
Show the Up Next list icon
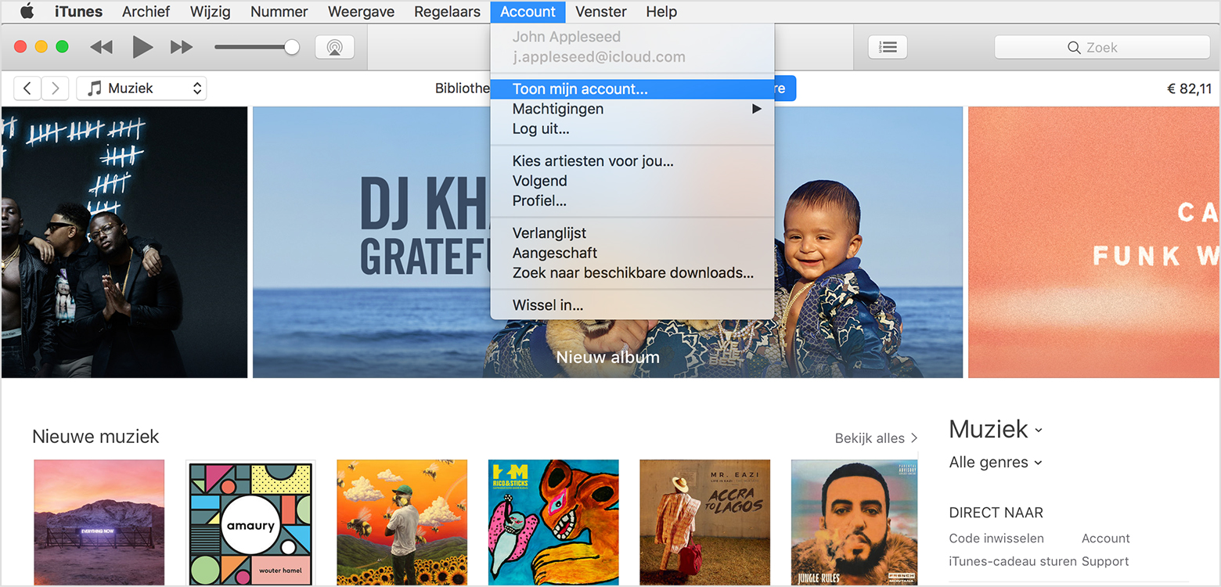click(x=888, y=47)
